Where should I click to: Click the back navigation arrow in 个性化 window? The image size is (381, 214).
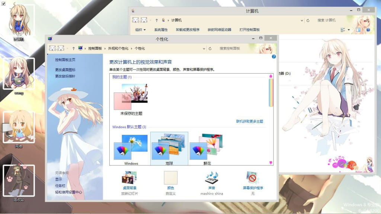(x=53, y=48)
